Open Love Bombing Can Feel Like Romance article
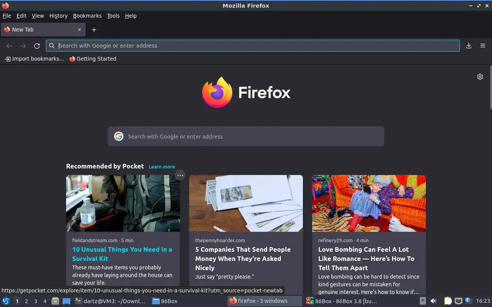 366,259
